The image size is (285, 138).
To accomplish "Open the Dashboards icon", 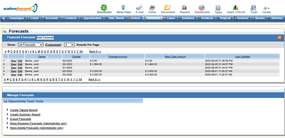I will click(x=202, y=7).
